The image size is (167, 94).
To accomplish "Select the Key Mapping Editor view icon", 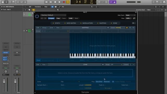I will pyautogui.click(x=127, y=28).
